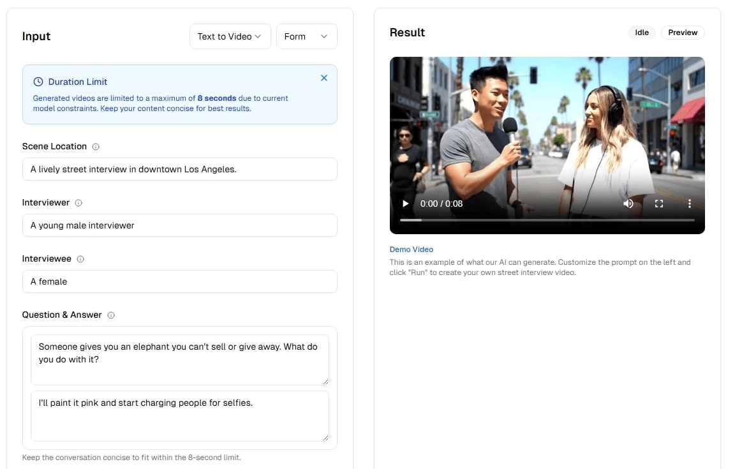Viewport: 735px width, 469px height.
Task: Click the Idle status indicator
Action: pos(641,32)
